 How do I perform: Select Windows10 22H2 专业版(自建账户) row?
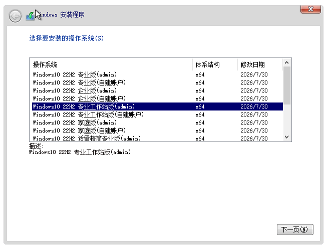pyautogui.click(x=157, y=82)
